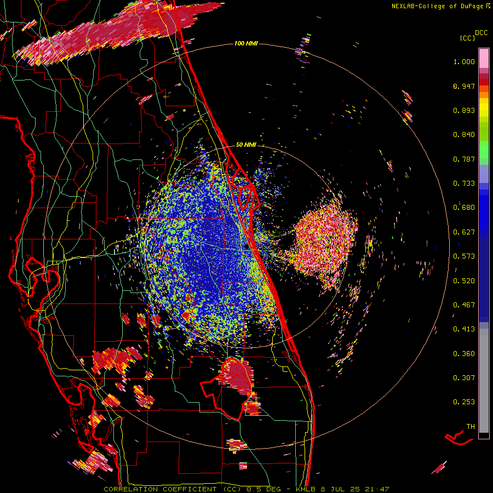Viewport: 493px width, 493px height.
Task: Click the 0.413 scale value
Action: (464, 329)
